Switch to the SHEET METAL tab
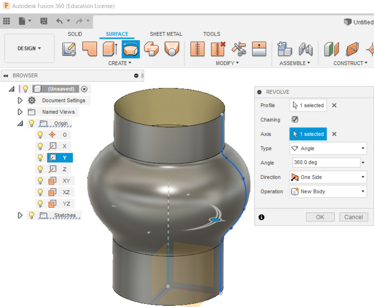 [166, 34]
